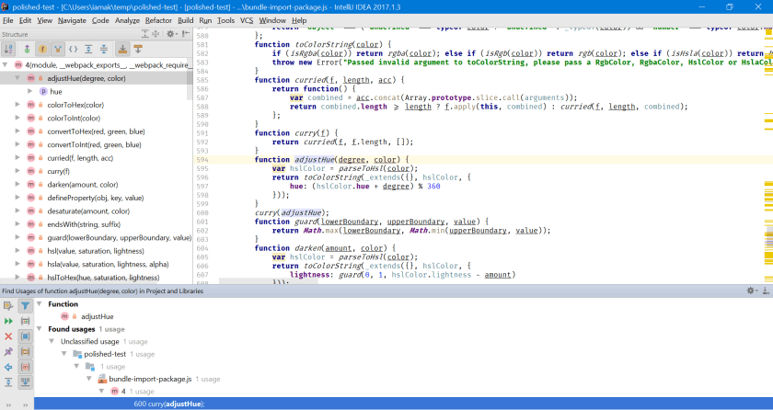Toggle the funnel filter in Find panel

tap(25, 305)
